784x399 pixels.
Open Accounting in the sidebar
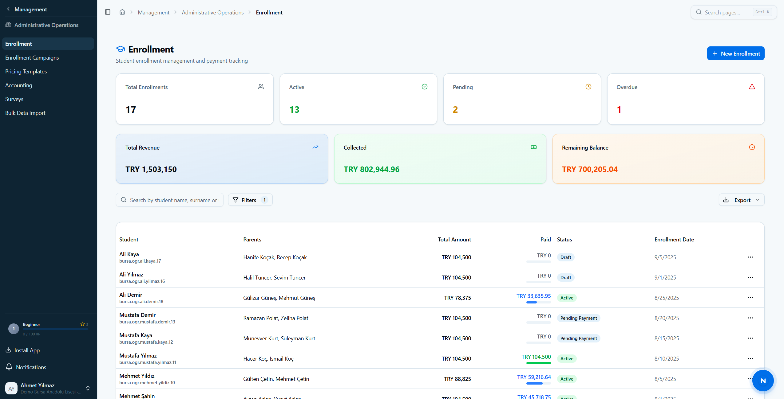pyautogui.click(x=48, y=85)
